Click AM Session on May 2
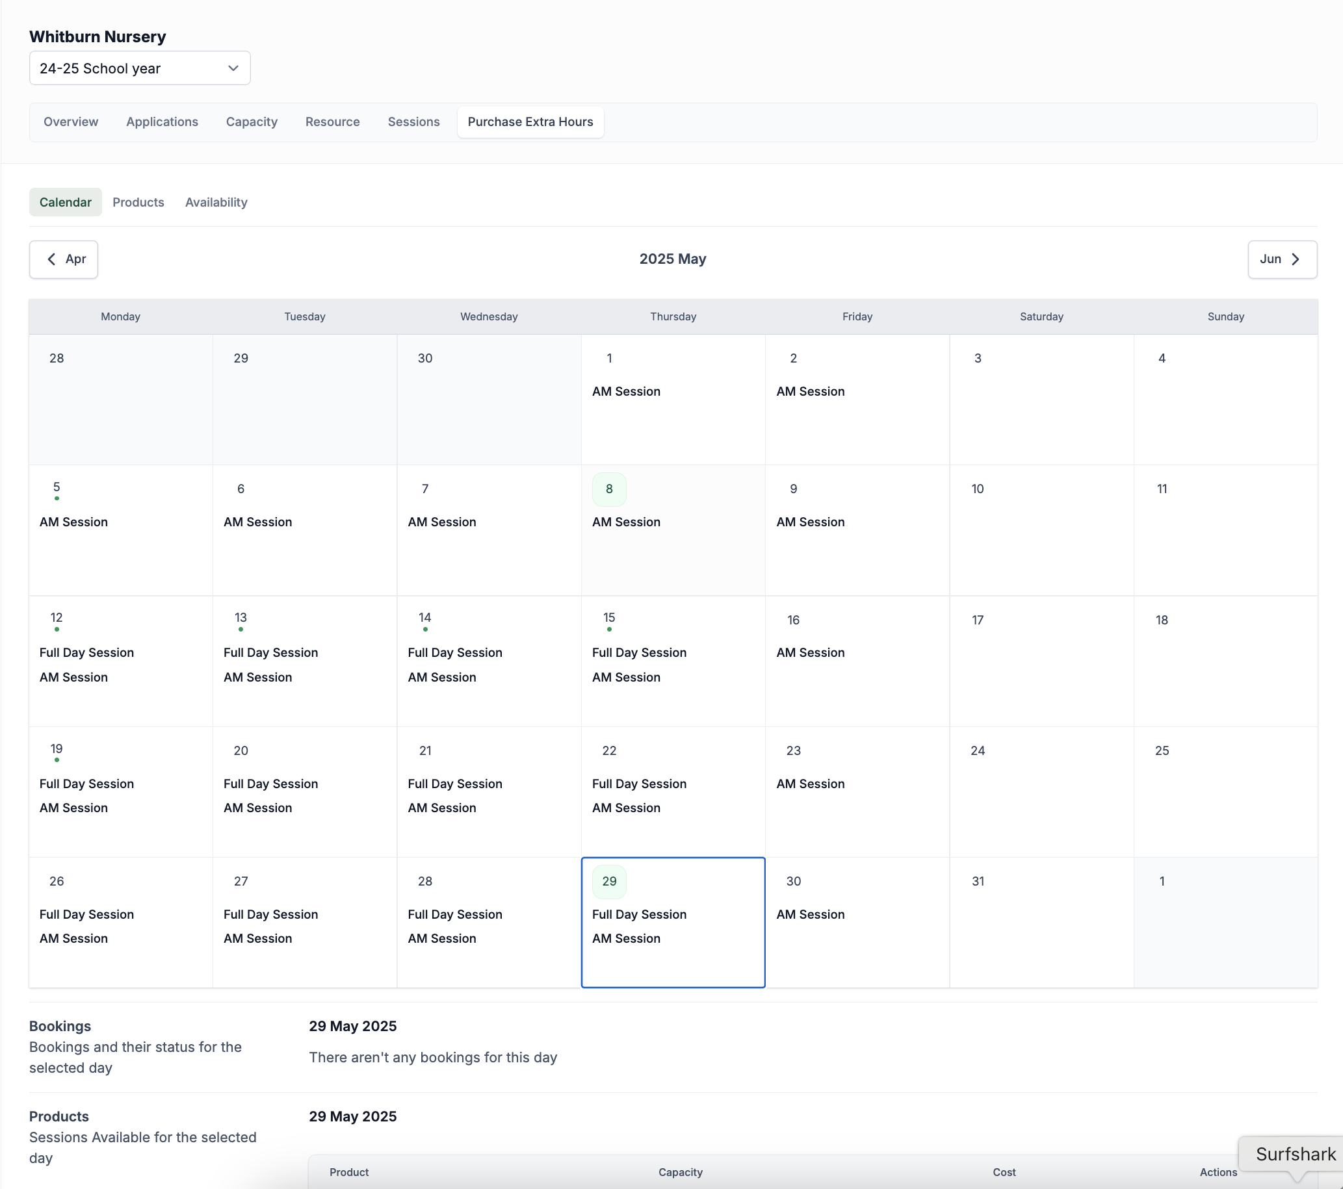The width and height of the screenshot is (1343, 1189). click(x=810, y=391)
